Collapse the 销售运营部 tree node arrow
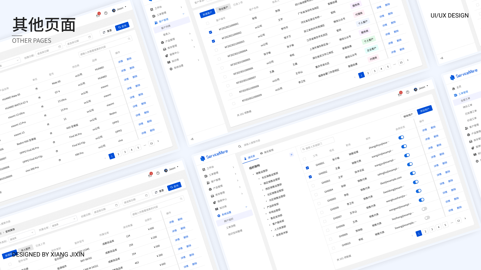 click(253, 174)
